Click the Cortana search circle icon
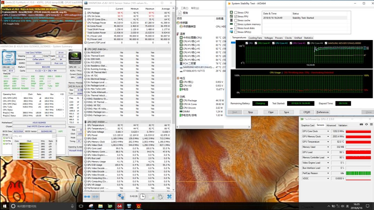374x210 pixels. 14,206
